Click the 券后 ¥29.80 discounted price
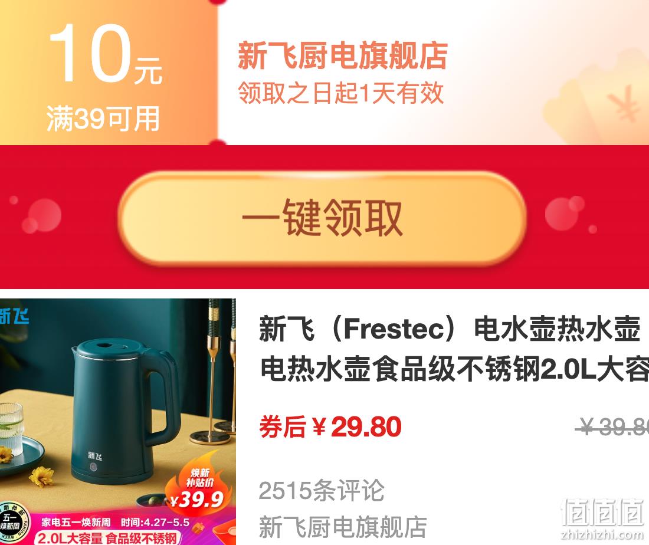 tap(330, 427)
